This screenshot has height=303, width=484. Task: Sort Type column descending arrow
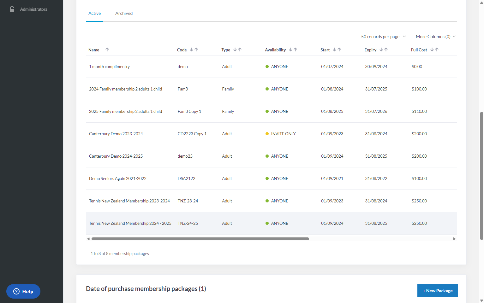[x=235, y=50]
